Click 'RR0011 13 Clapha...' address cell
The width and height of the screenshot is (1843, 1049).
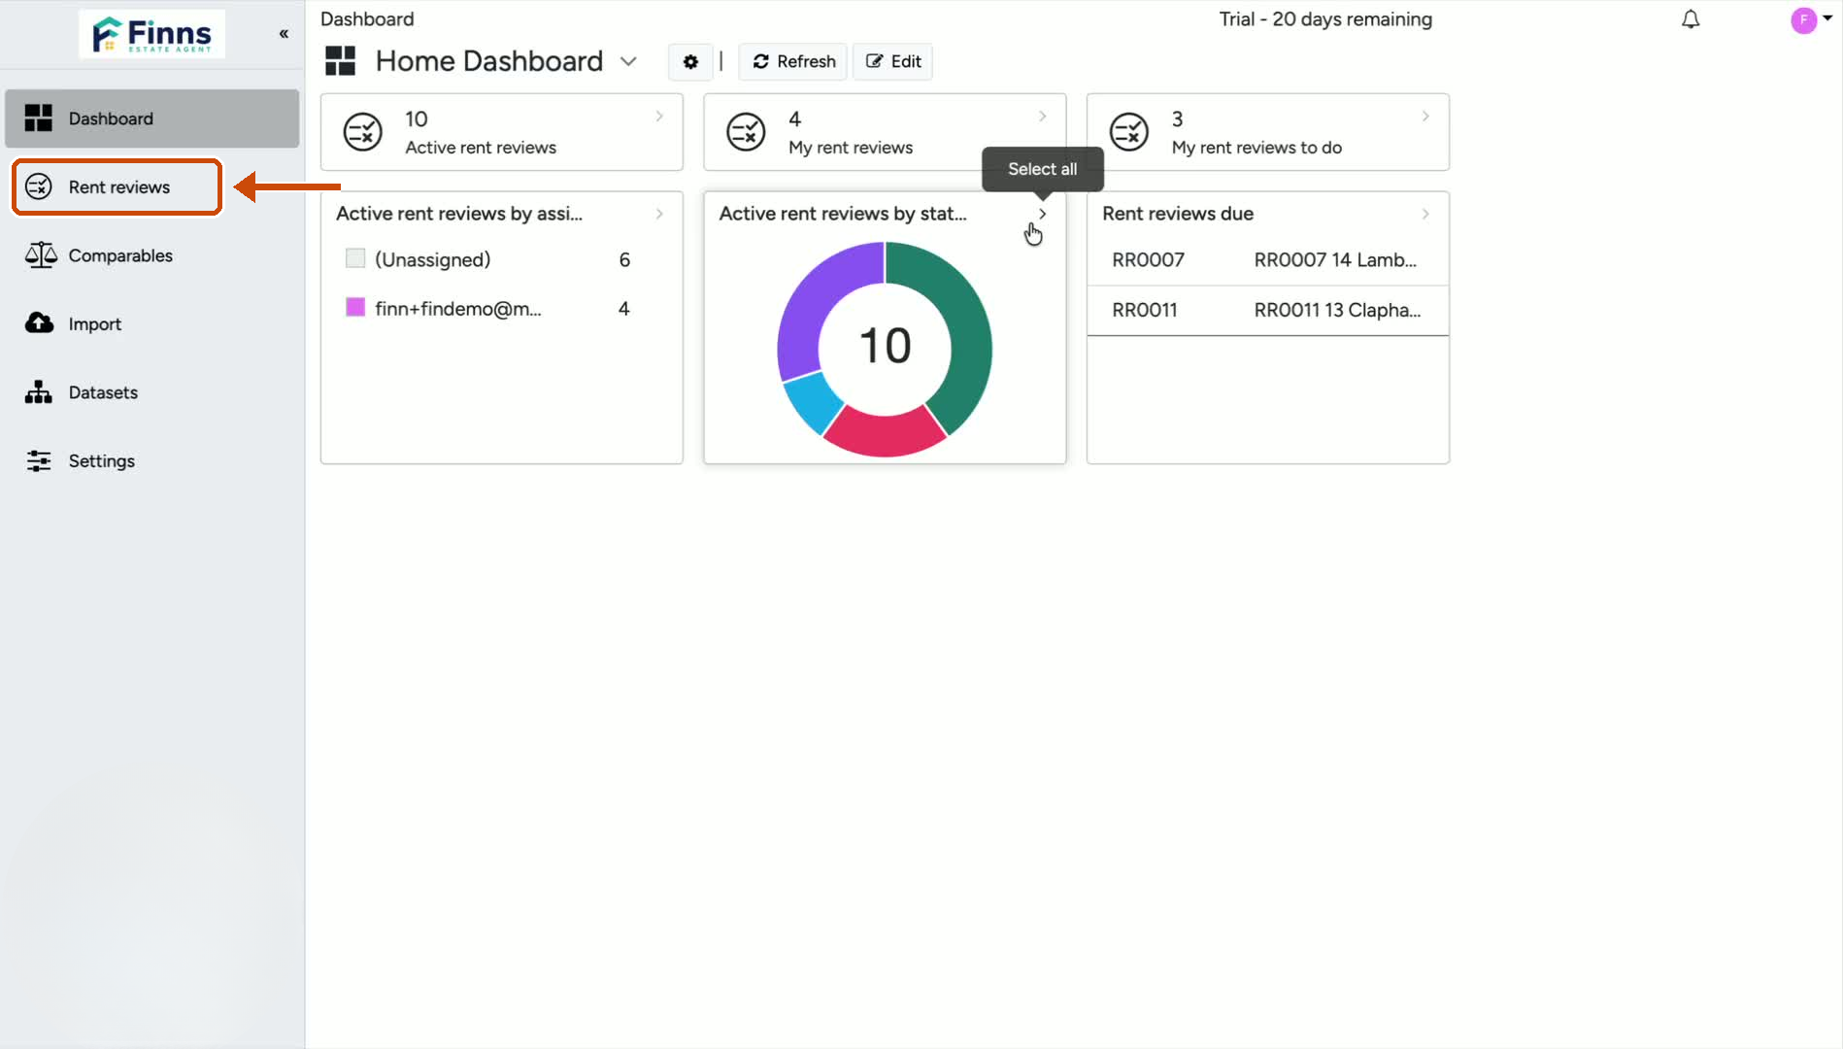1337,310
